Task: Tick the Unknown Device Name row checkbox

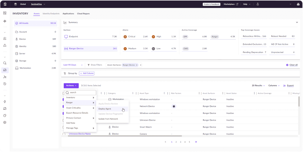Action: 64,134
